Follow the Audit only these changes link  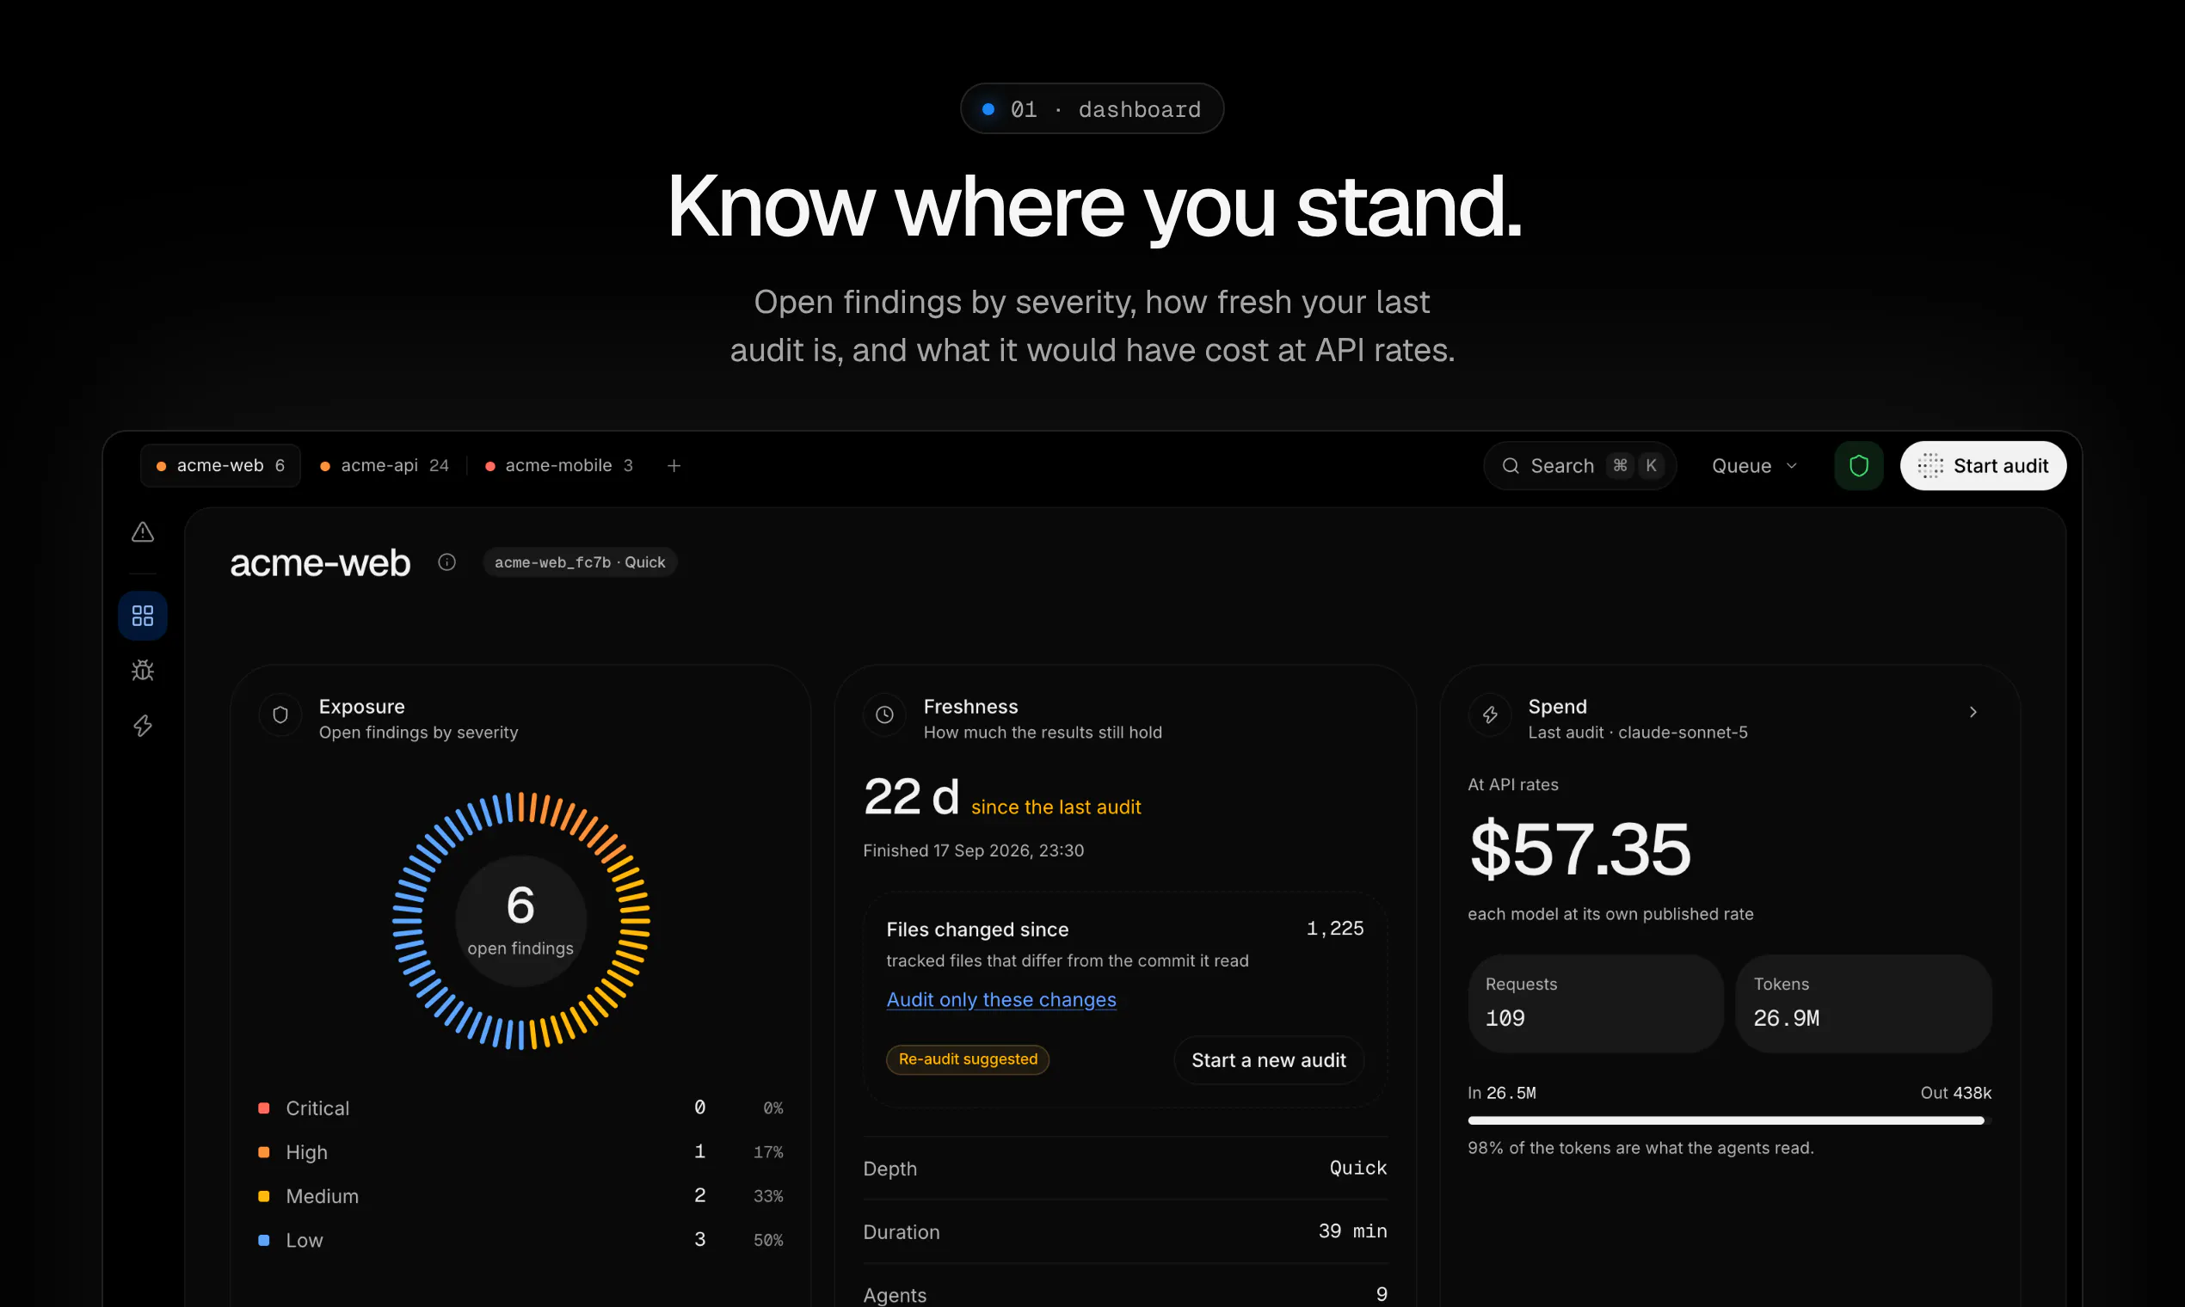[1000, 1000]
